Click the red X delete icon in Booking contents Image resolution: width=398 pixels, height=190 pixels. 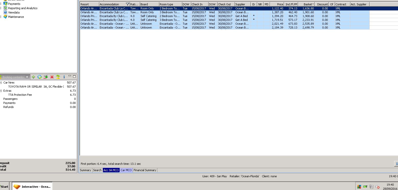coord(52,77)
